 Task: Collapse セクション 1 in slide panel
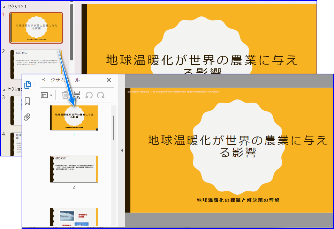[4, 7]
